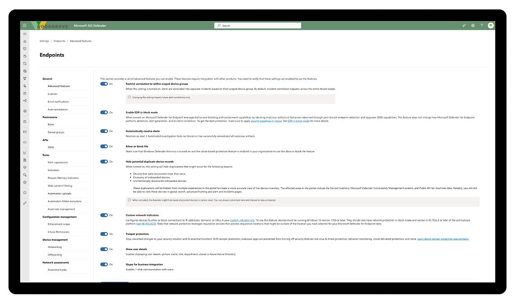Viewport: 515px width, 304px height.
Task: Click the Home icon in left rail
Action: [25, 41]
